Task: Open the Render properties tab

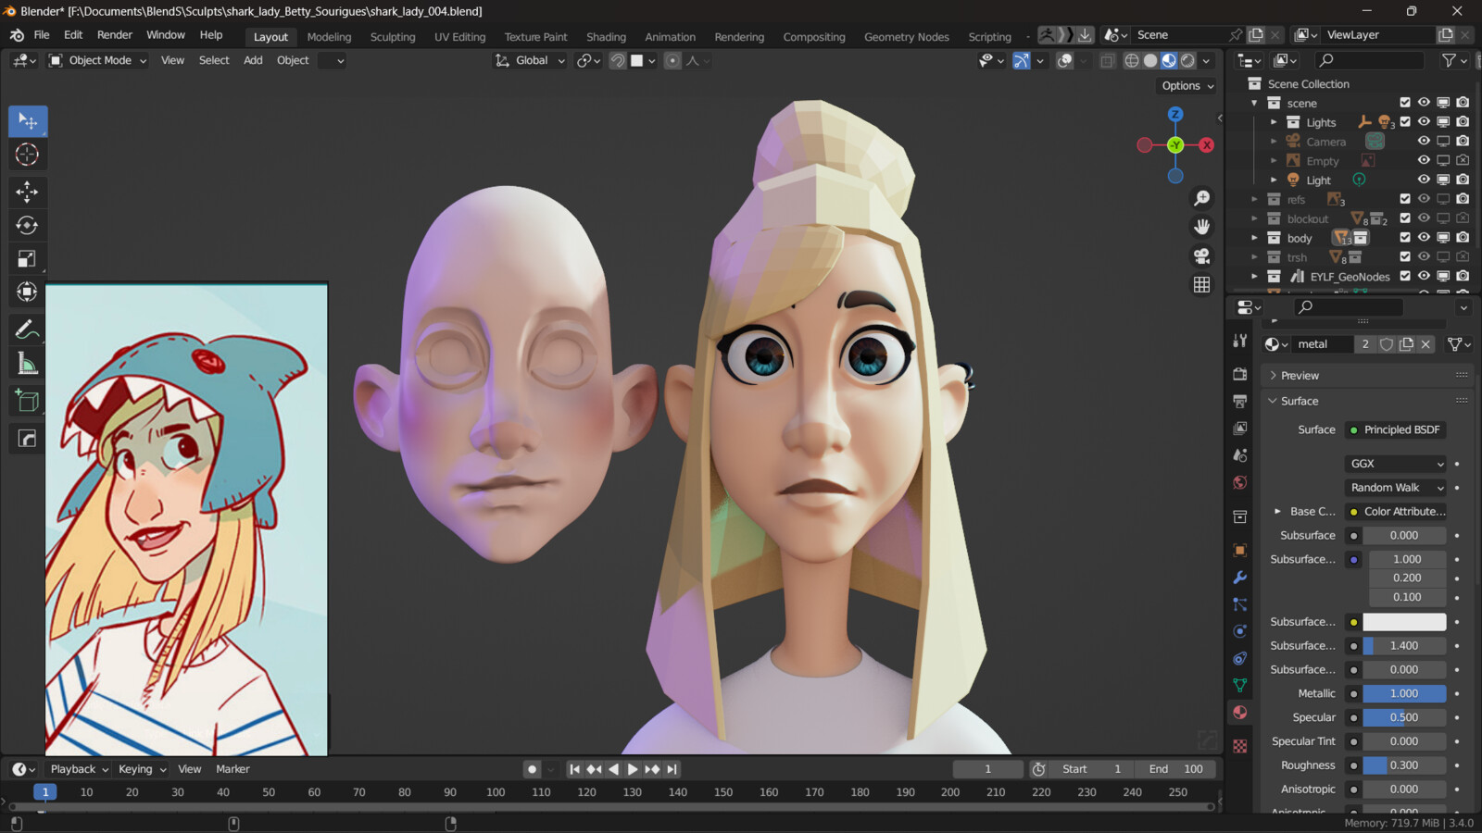Action: click(1240, 374)
